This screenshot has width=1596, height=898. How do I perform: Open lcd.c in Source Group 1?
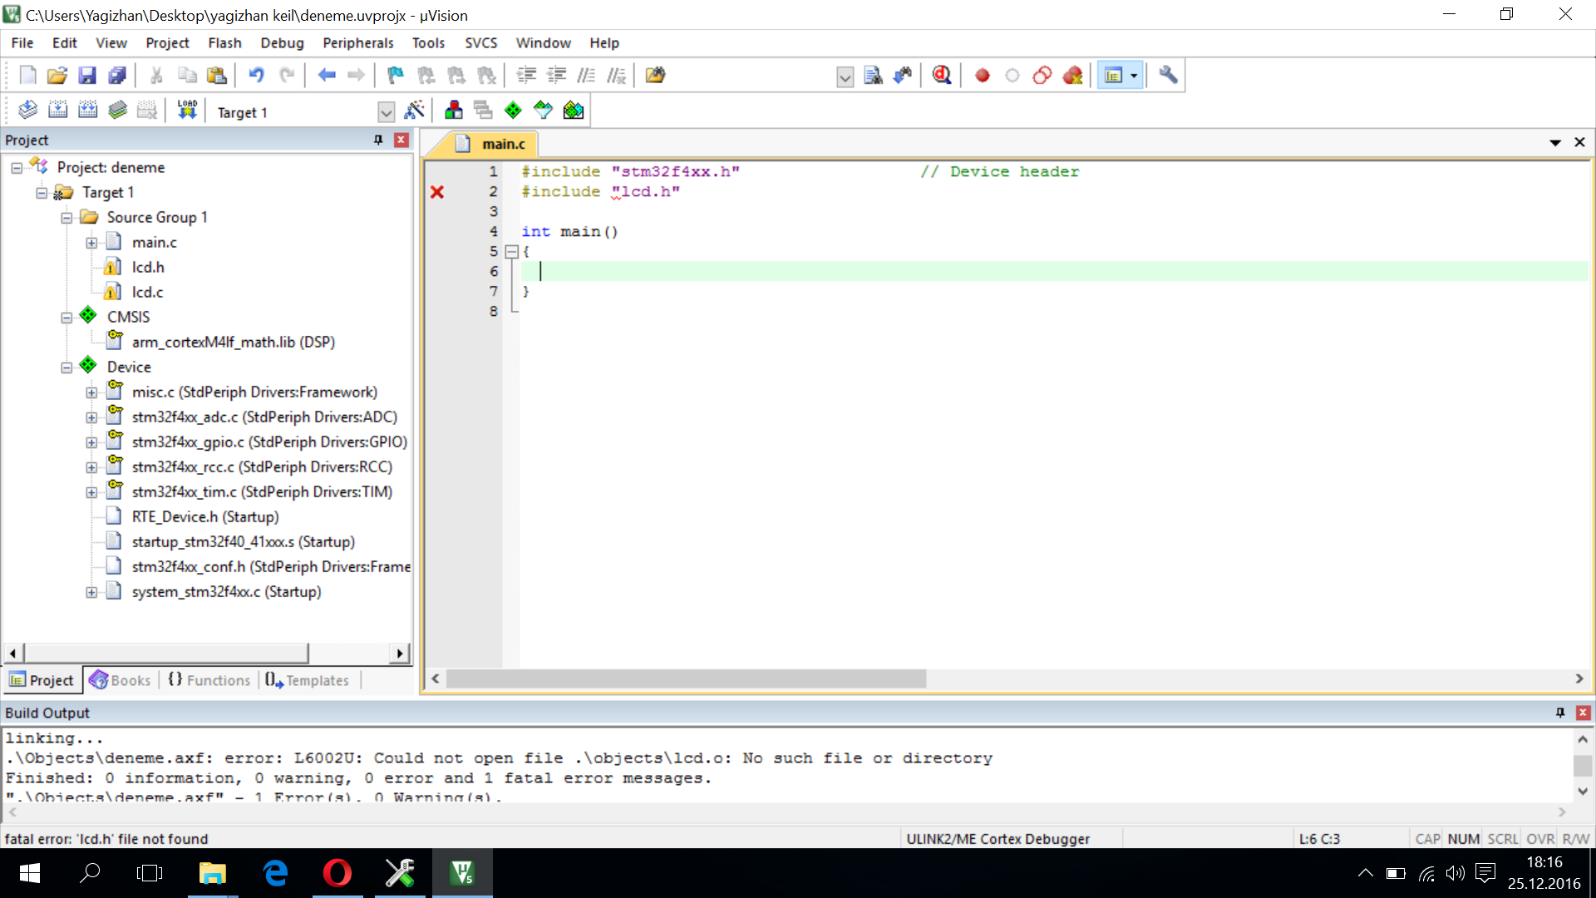[x=147, y=292]
